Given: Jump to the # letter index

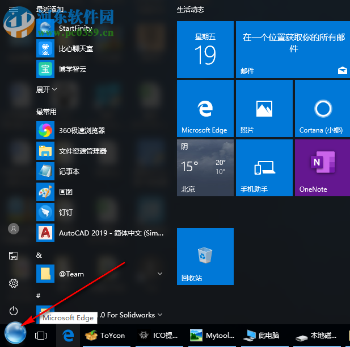Looking at the screenshot, I should (x=39, y=296).
